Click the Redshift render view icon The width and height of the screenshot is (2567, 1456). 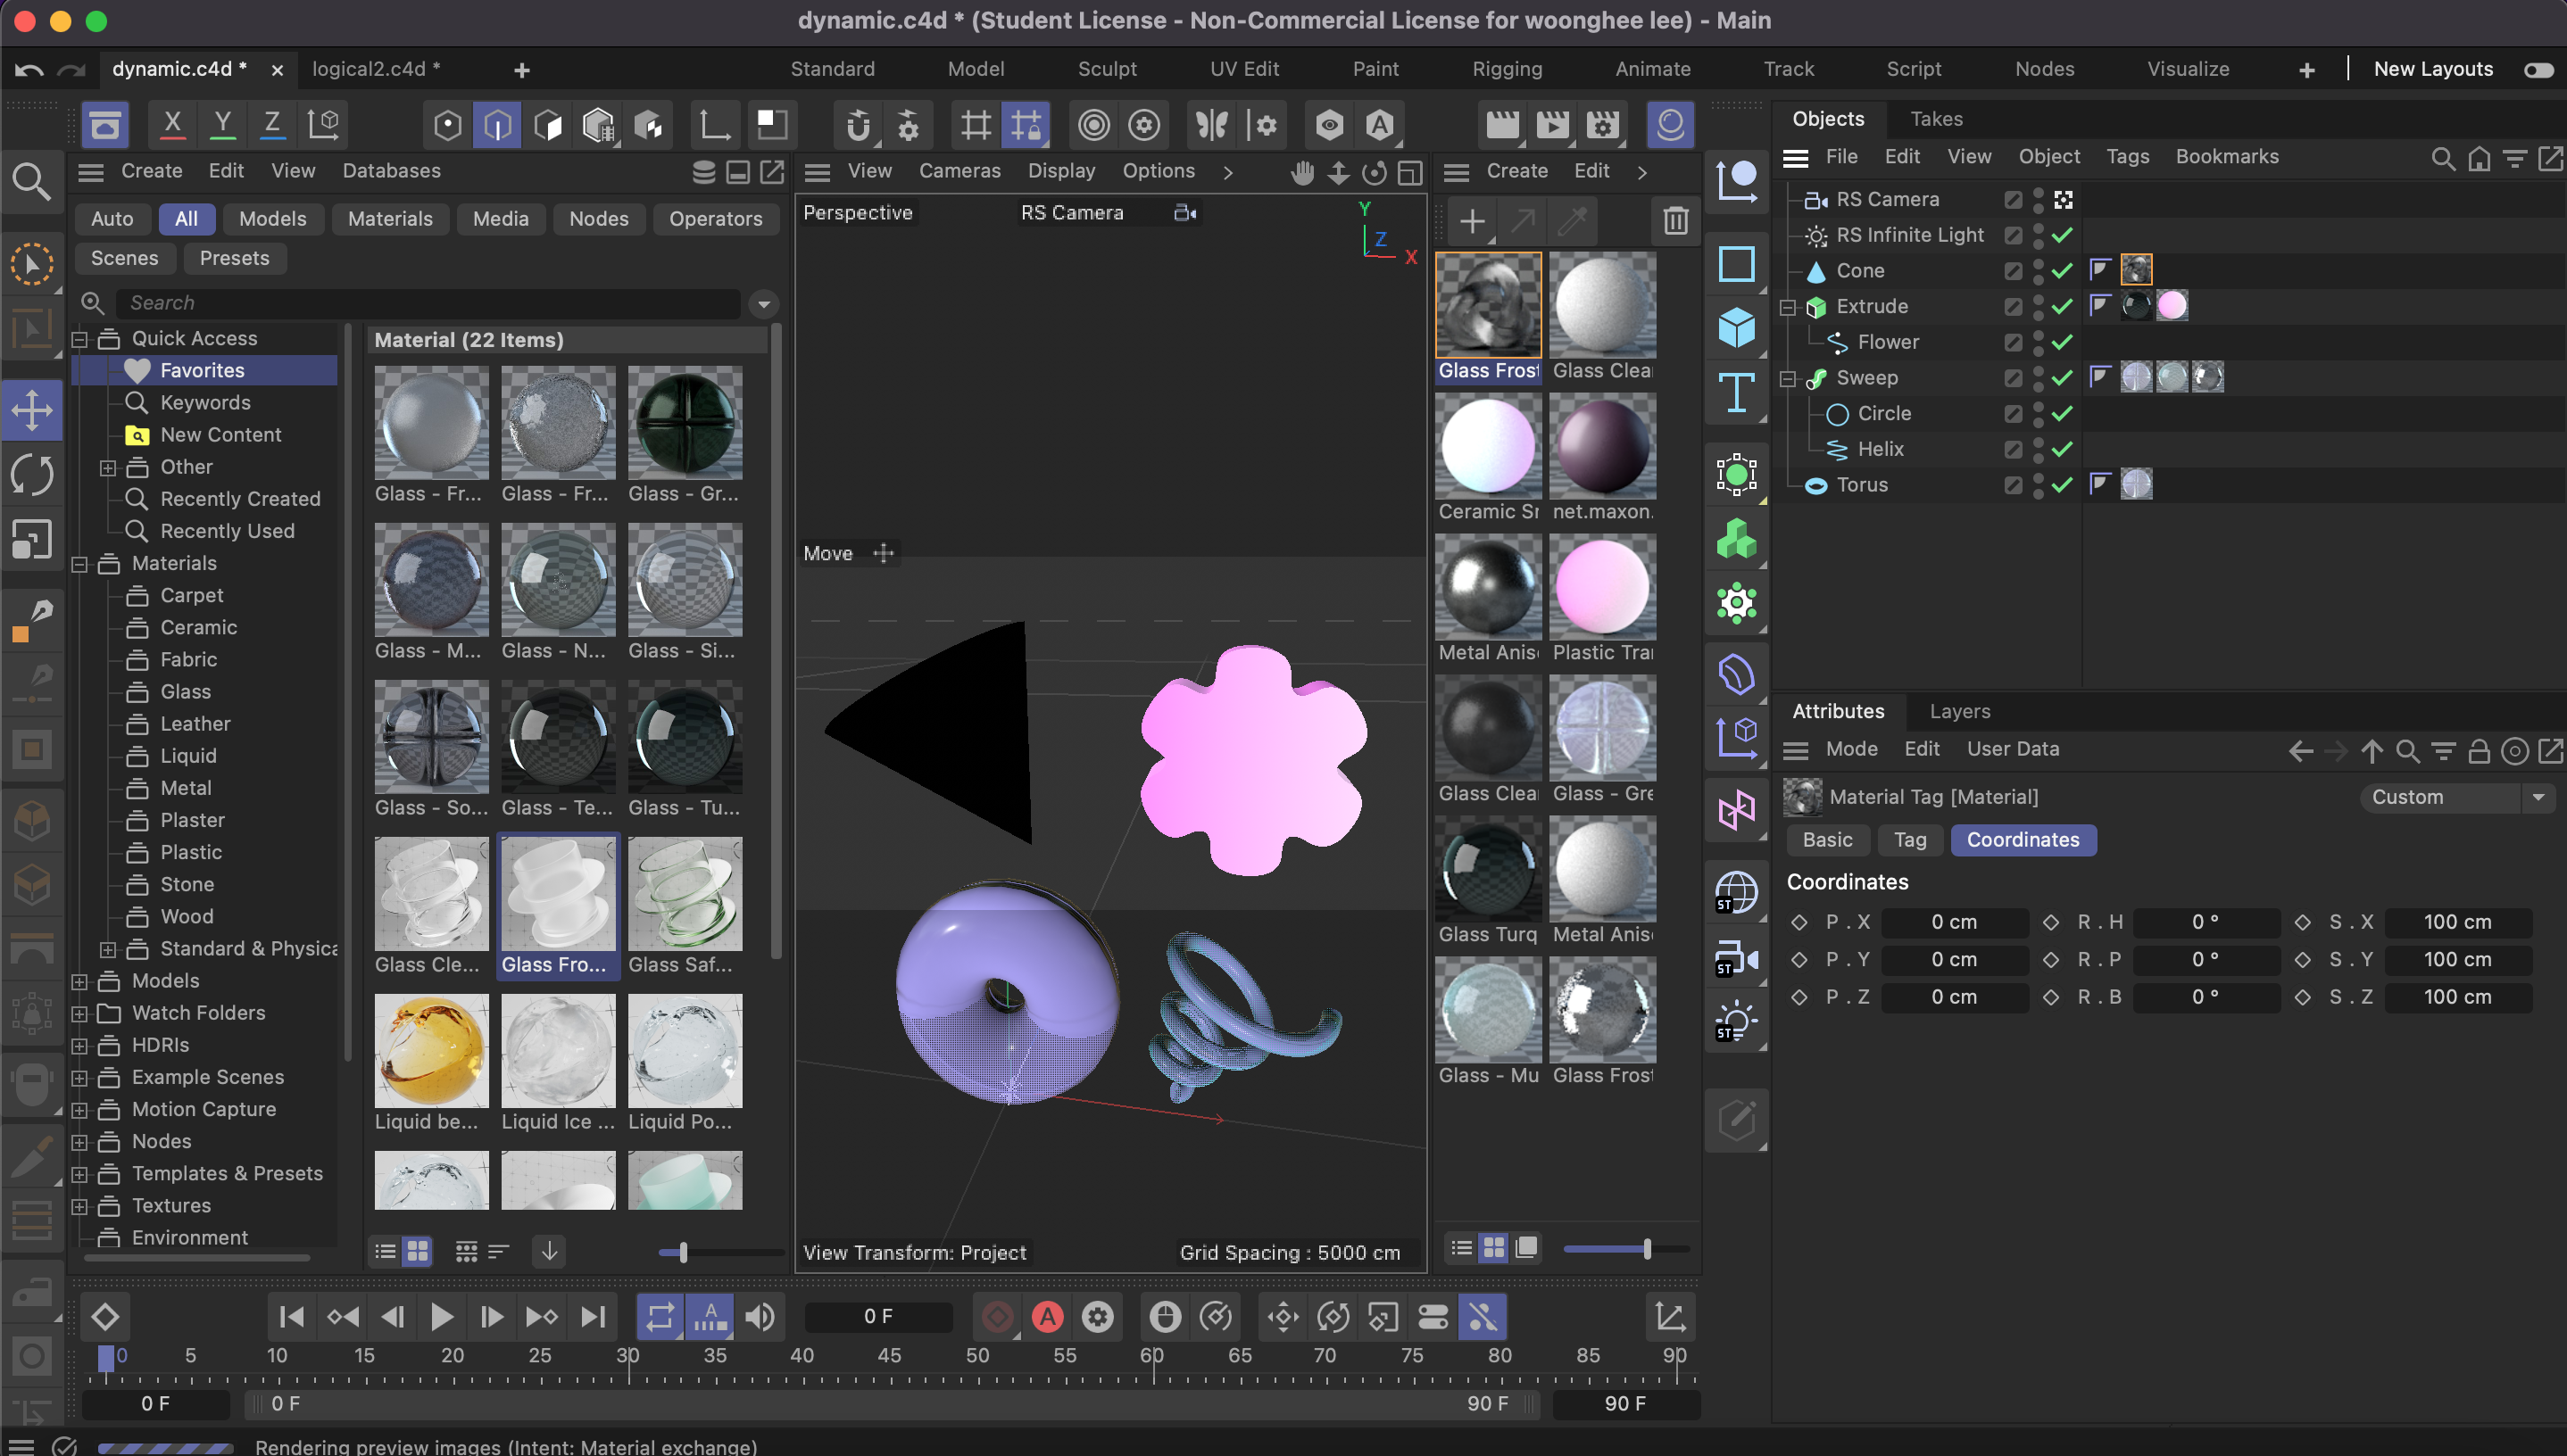coord(1670,125)
